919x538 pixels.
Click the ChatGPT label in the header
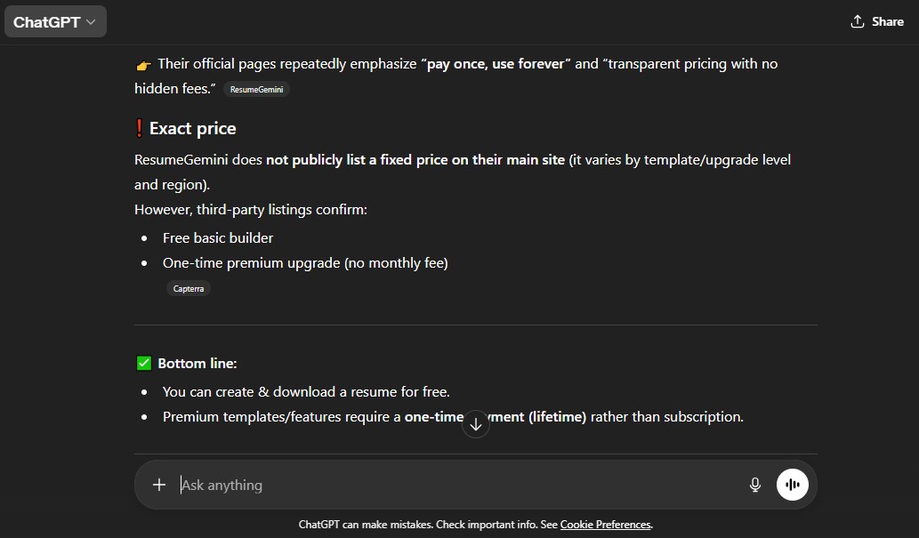coord(45,20)
